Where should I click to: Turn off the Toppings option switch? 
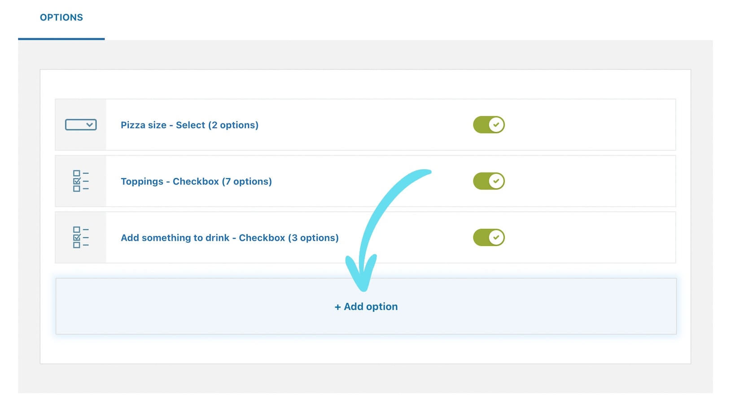489,181
